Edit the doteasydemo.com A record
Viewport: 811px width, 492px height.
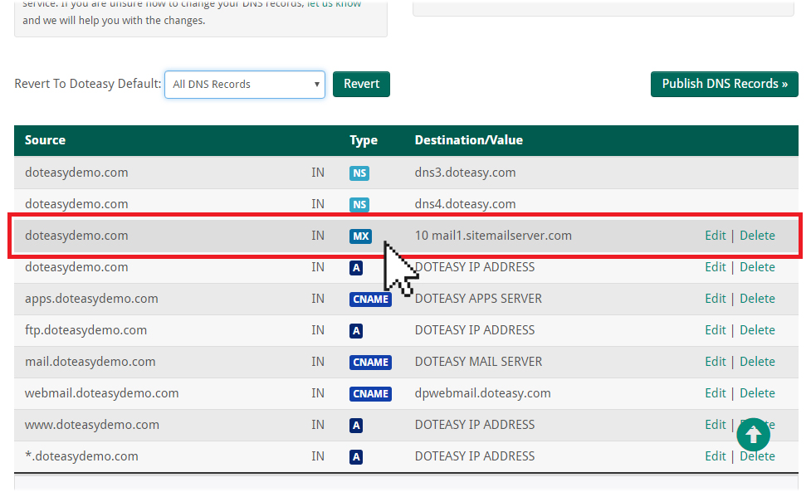click(x=716, y=267)
